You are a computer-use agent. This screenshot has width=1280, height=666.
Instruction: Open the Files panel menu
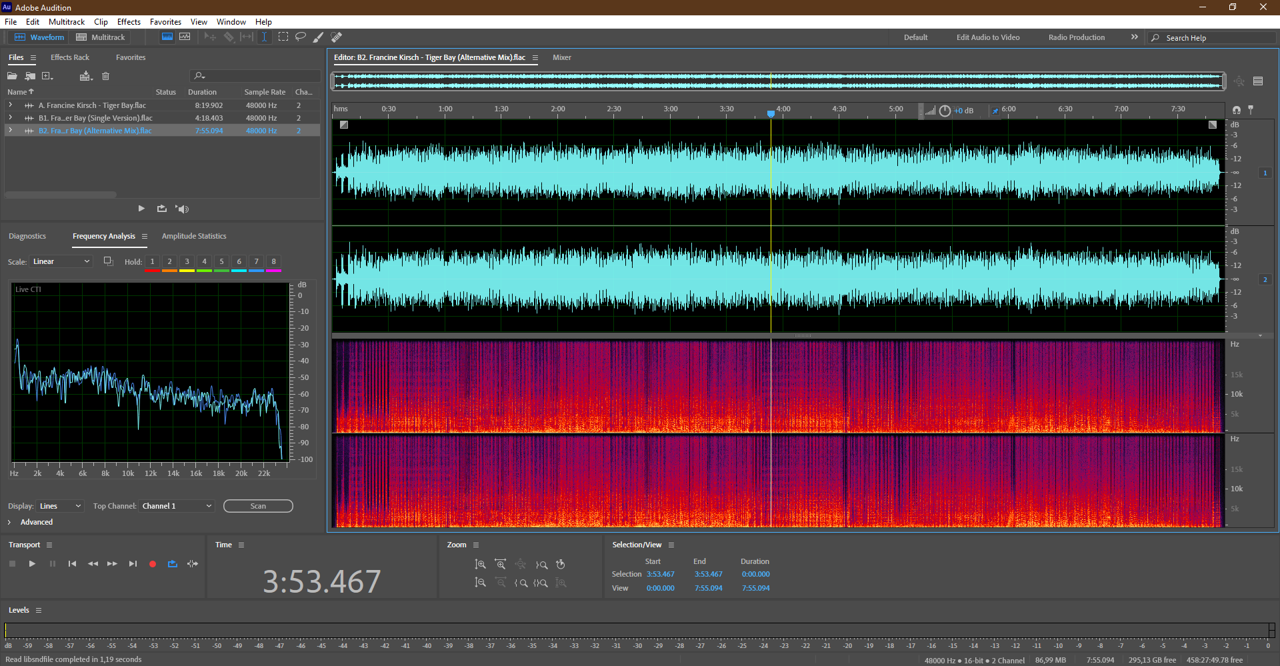pyautogui.click(x=33, y=58)
